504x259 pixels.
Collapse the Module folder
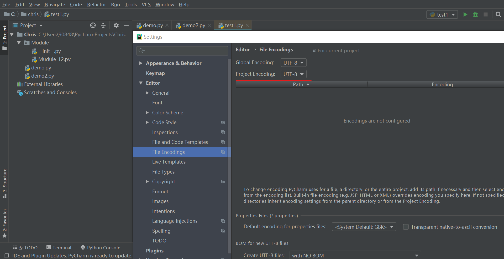coord(19,43)
